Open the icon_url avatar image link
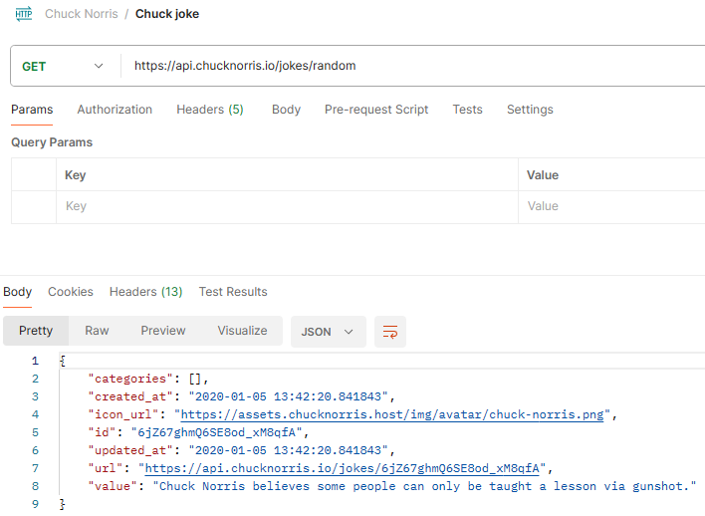 (392, 414)
